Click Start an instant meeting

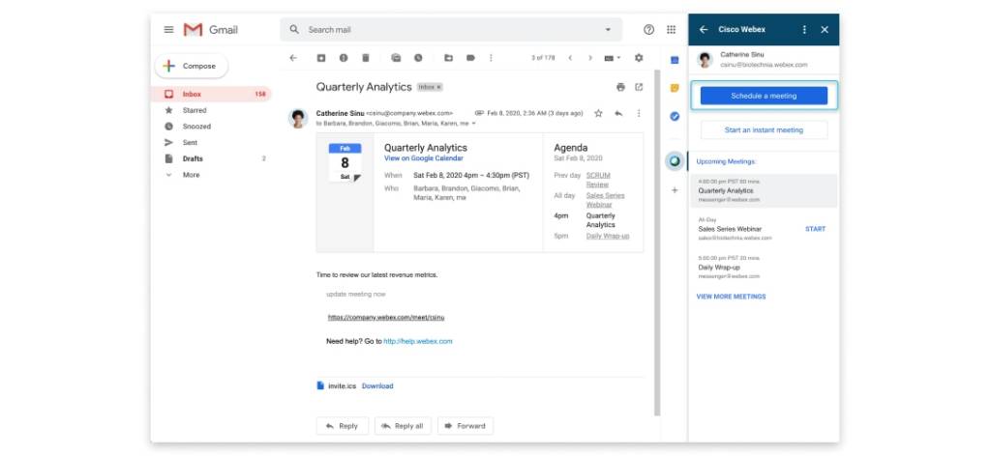[765, 129]
